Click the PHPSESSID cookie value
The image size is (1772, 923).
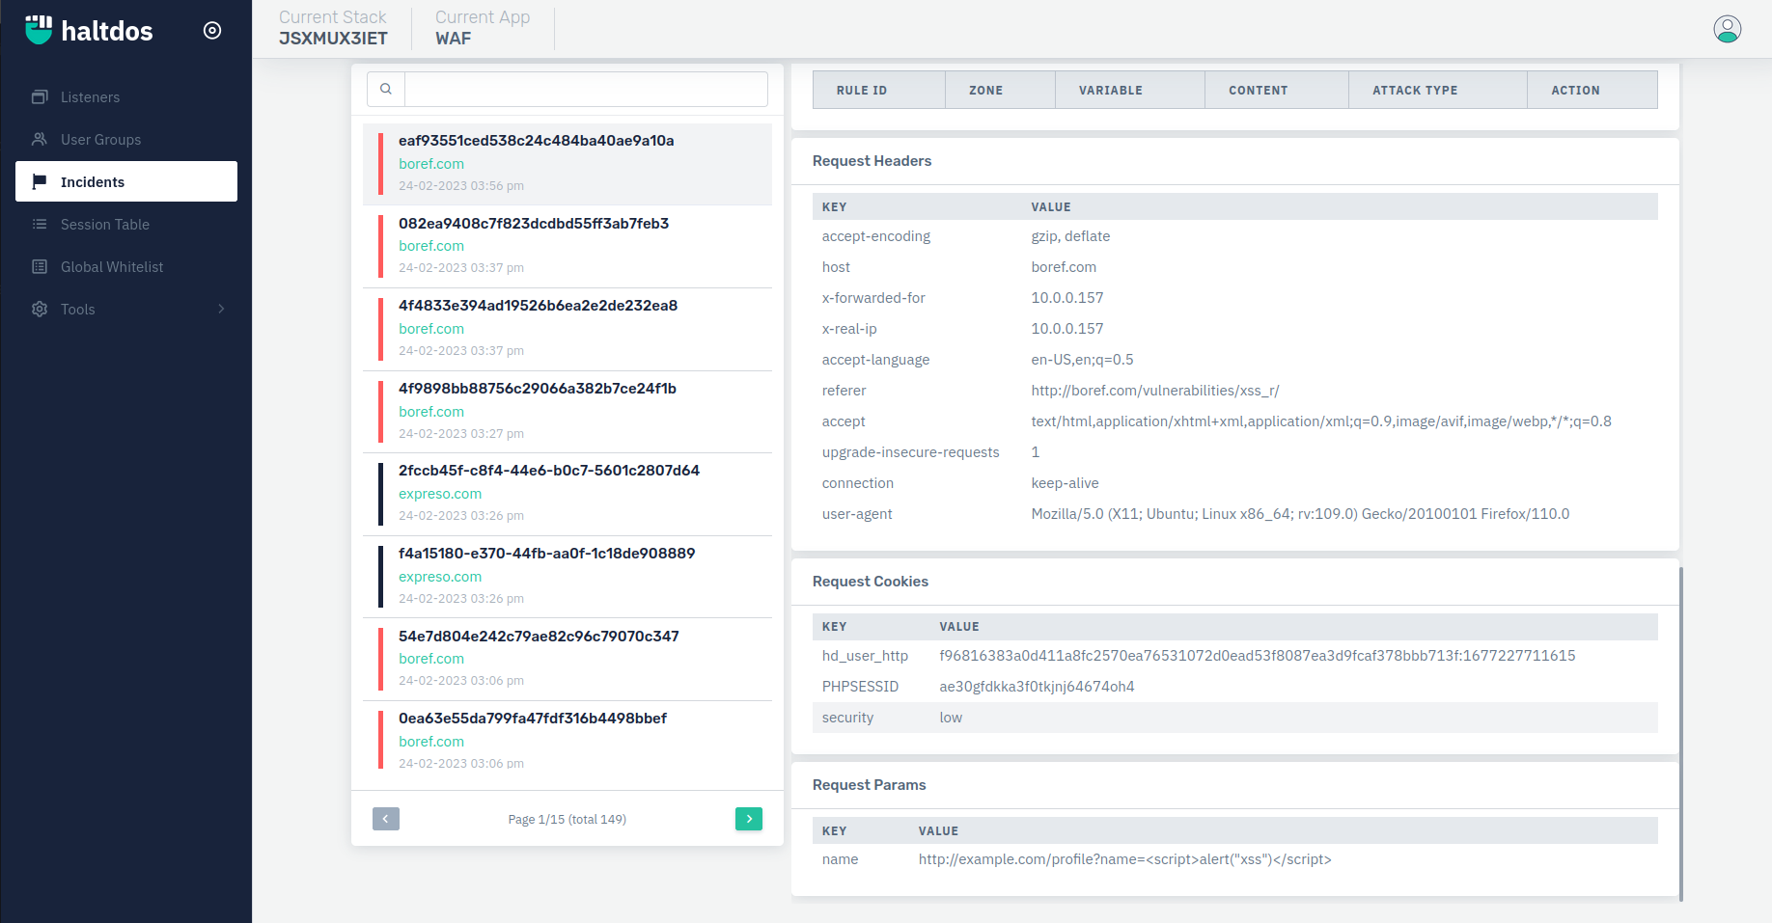click(1037, 687)
